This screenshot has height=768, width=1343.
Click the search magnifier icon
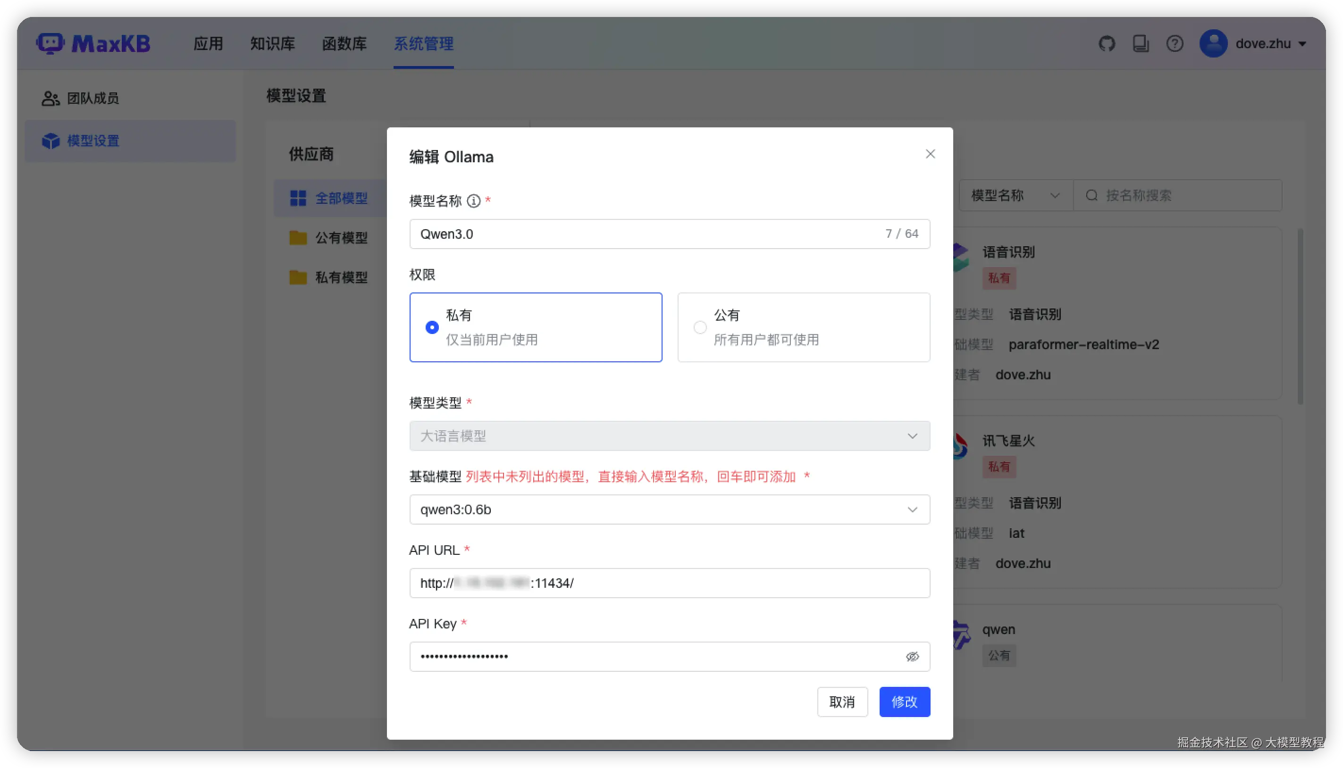pos(1091,196)
